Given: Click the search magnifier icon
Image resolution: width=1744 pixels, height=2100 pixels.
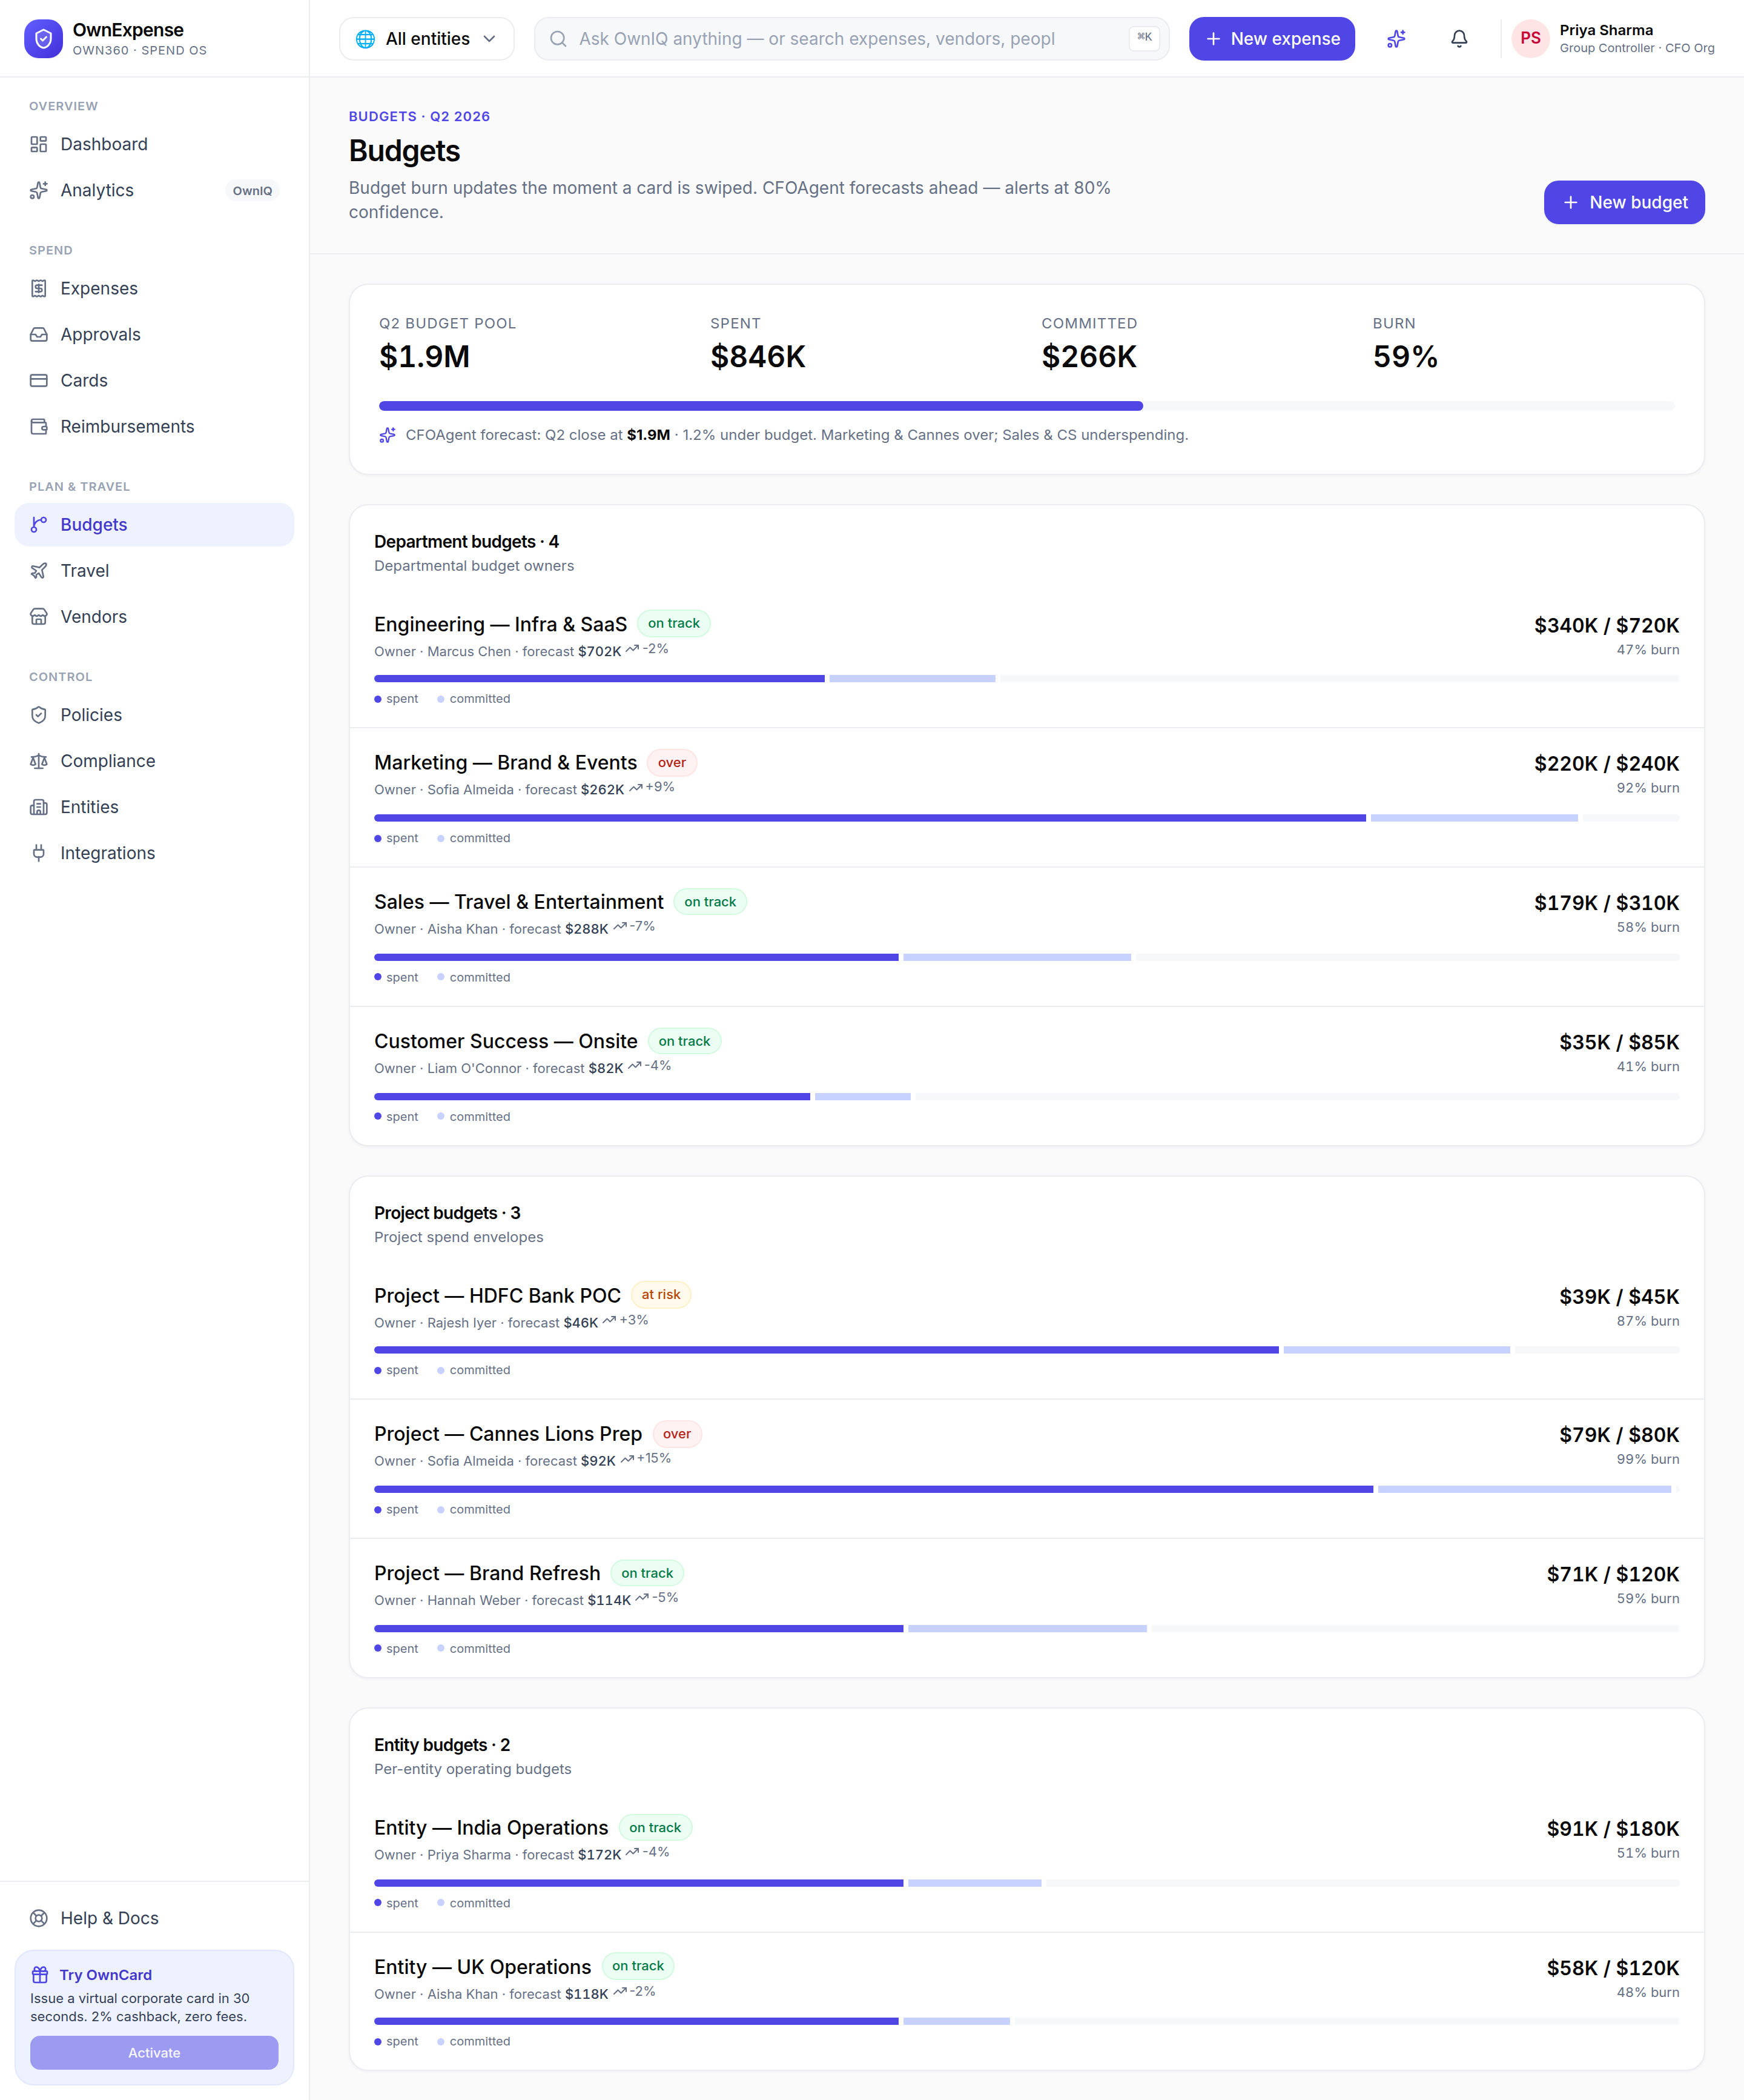Looking at the screenshot, I should click(559, 39).
